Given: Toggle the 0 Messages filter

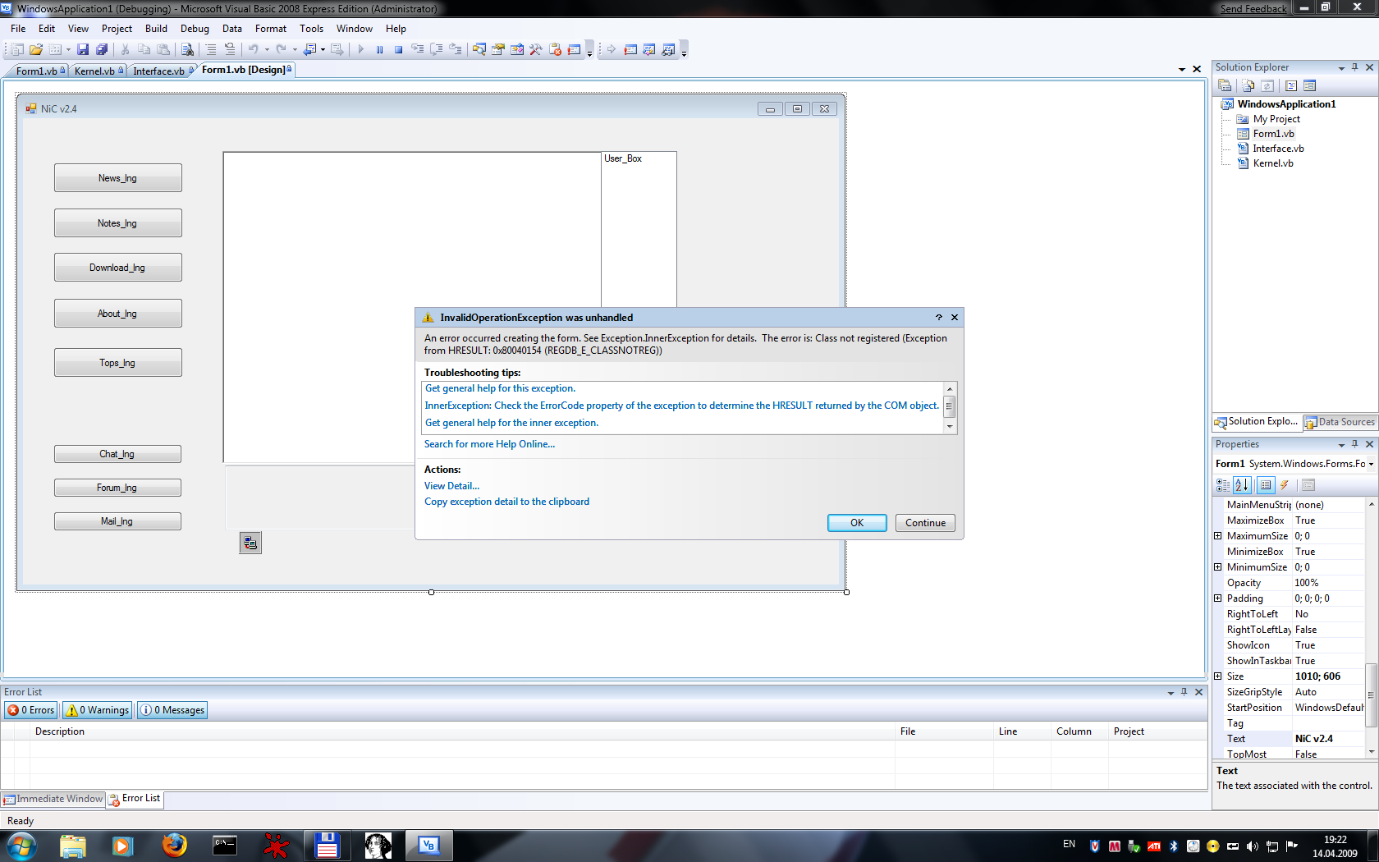Looking at the screenshot, I should tap(172, 710).
